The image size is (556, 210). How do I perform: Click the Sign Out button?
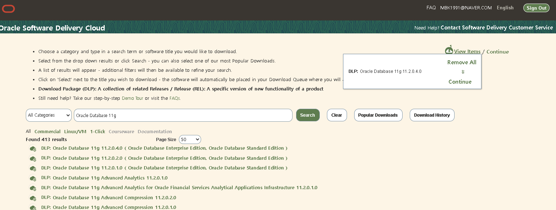pos(536,8)
